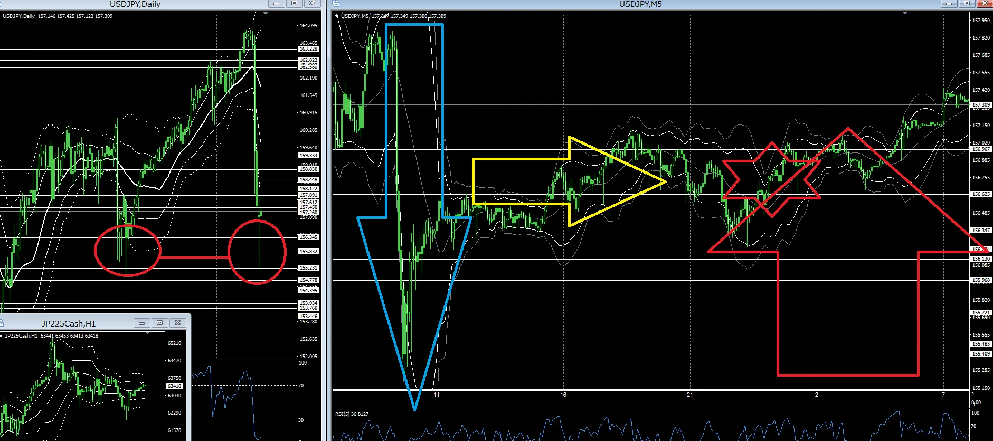Maximize the JP225Cash,H1 chart window

[159, 323]
